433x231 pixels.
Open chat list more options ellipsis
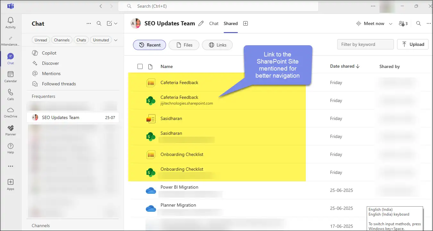coord(89,23)
